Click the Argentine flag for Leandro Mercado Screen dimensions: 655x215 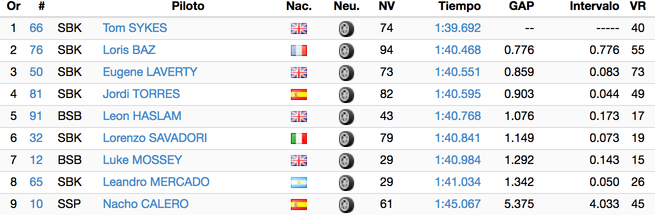point(299,182)
